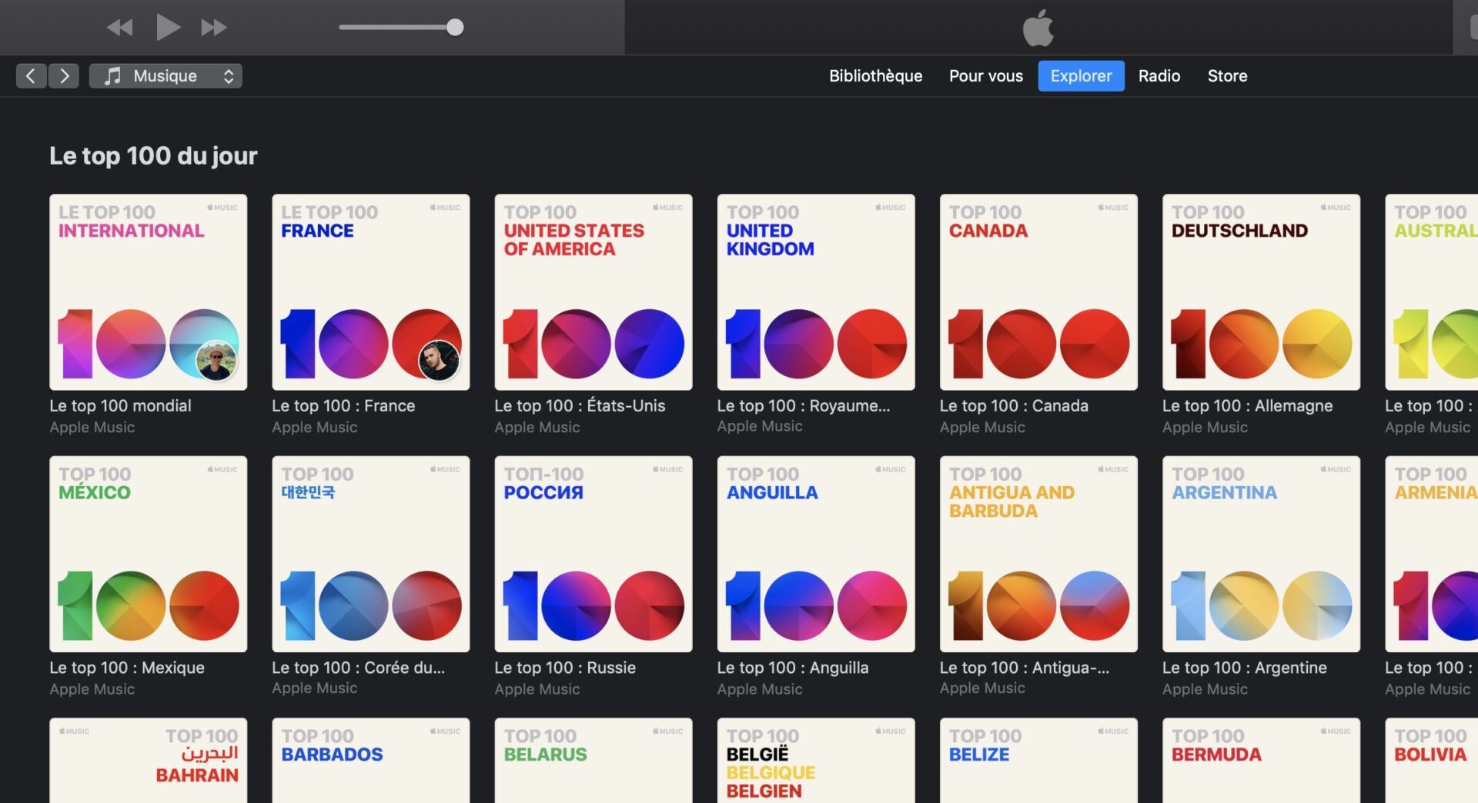The width and height of the screenshot is (1478, 803).
Task: Open the Top 100 Barbados cover
Action: 371,761
